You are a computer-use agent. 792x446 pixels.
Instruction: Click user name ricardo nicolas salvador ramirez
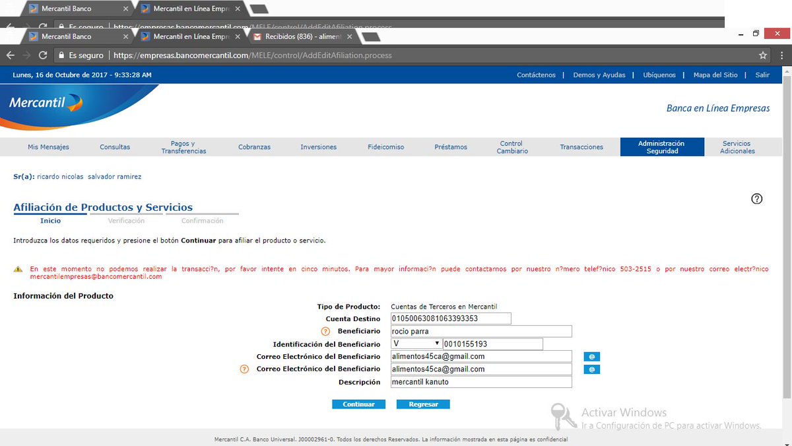(89, 177)
